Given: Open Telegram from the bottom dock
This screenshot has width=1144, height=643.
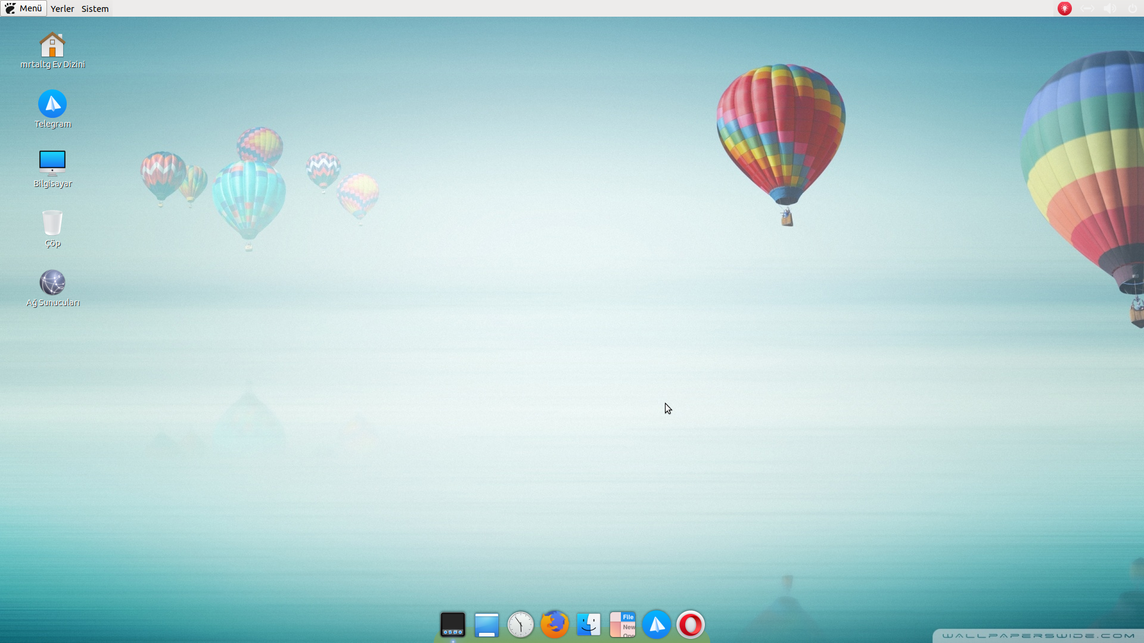Looking at the screenshot, I should [657, 625].
